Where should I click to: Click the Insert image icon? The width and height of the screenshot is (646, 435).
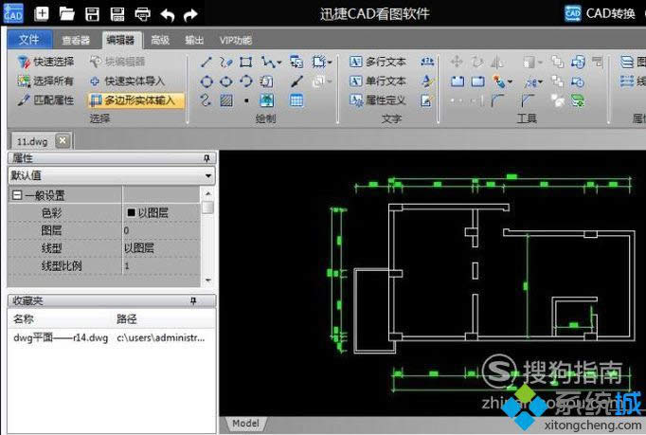point(267,100)
